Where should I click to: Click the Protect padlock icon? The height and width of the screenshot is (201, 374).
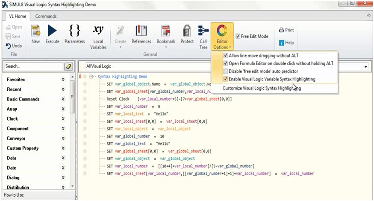pos(187,31)
